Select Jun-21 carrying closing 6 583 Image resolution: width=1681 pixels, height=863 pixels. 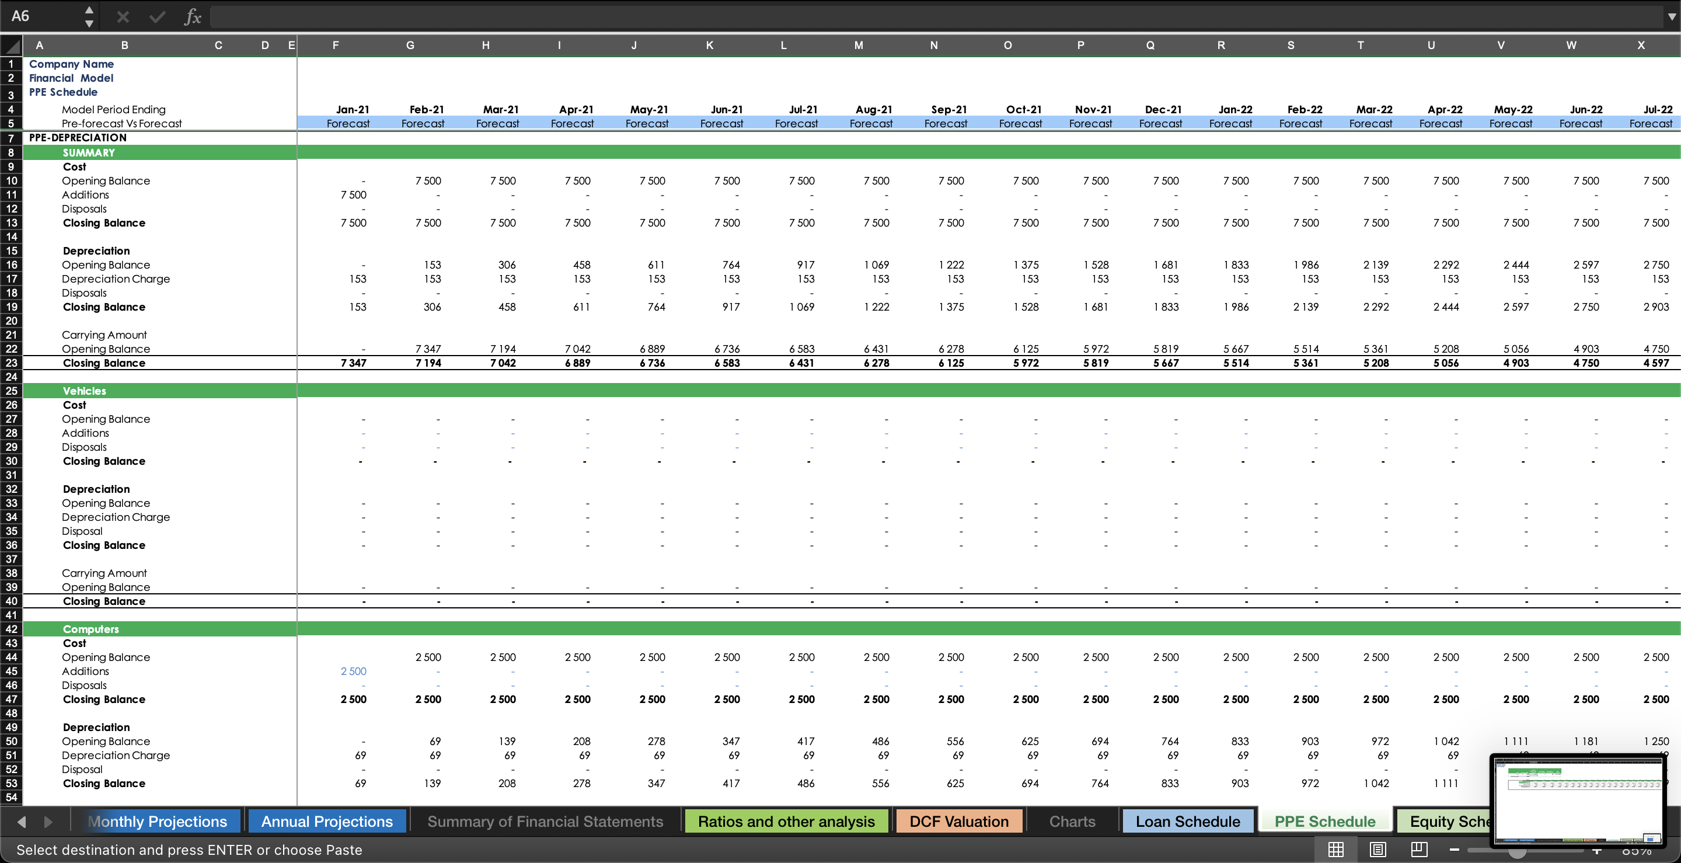pyautogui.click(x=726, y=363)
